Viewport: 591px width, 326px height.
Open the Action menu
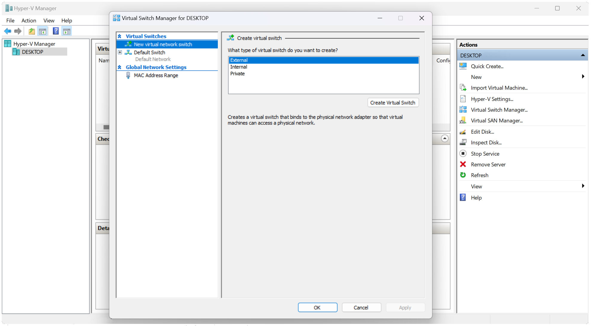[x=29, y=21]
